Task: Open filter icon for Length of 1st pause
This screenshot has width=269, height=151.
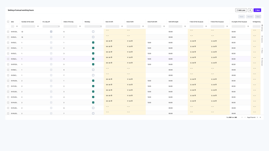Action: 248,27
